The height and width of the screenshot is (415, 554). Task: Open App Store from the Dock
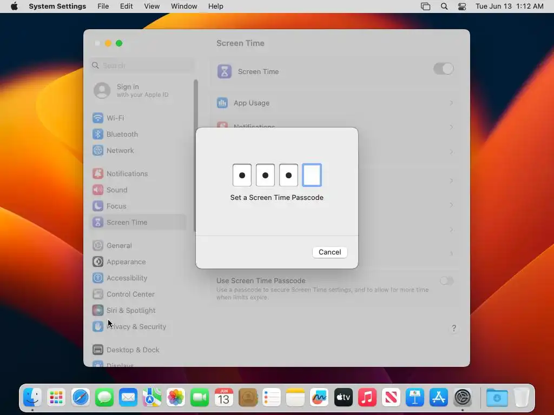click(x=438, y=398)
